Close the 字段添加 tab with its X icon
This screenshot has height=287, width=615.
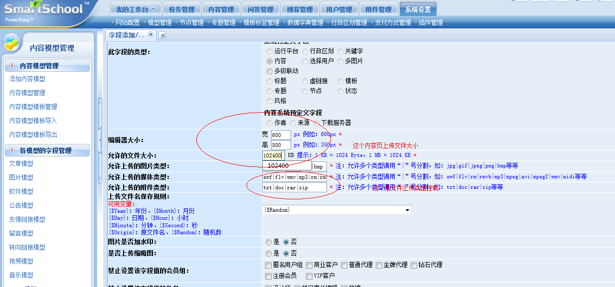pyautogui.click(x=151, y=34)
